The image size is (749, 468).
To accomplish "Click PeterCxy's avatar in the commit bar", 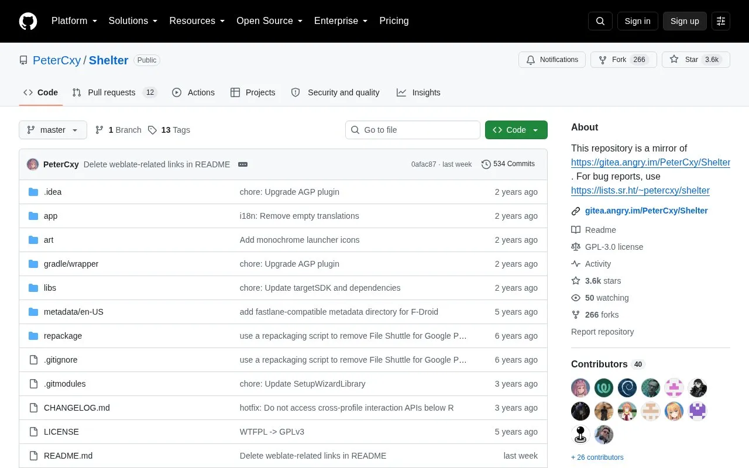I will tap(33, 164).
